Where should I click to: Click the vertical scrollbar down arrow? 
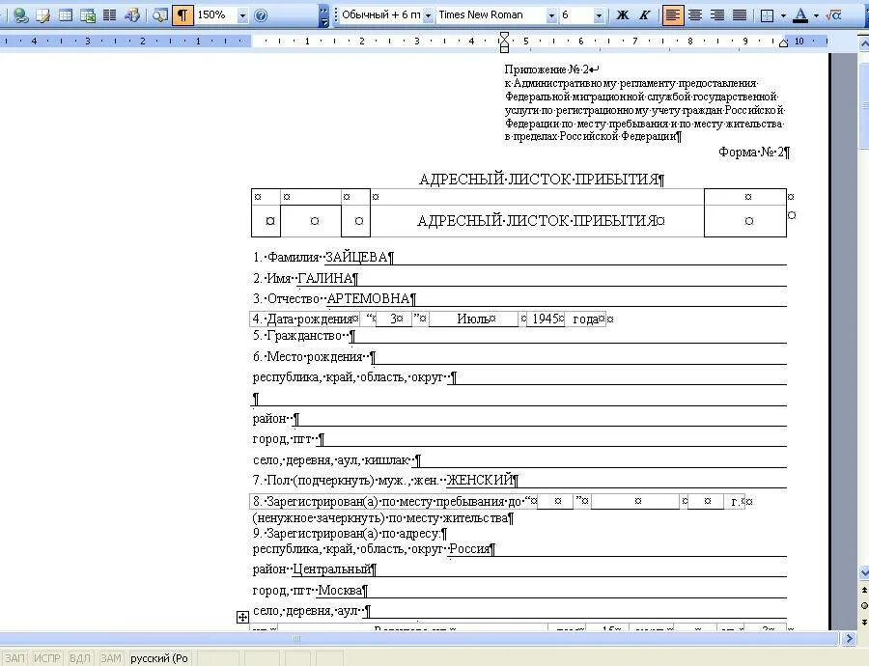tap(864, 571)
